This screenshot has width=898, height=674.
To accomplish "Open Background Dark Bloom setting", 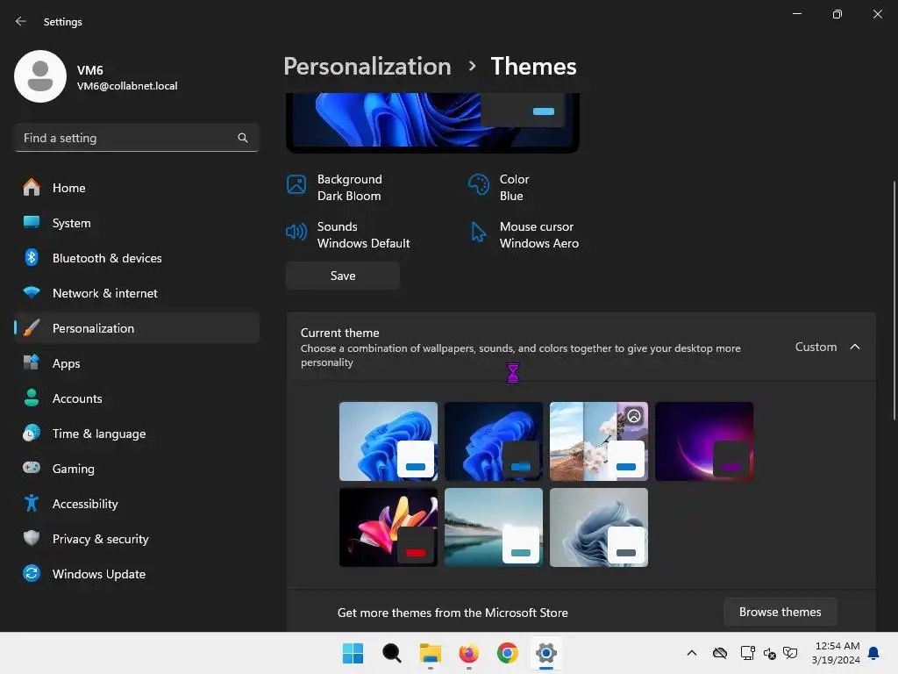I will [349, 188].
